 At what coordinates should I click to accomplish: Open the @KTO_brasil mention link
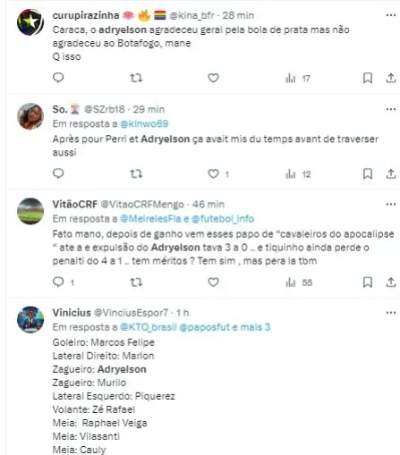click(149, 327)
